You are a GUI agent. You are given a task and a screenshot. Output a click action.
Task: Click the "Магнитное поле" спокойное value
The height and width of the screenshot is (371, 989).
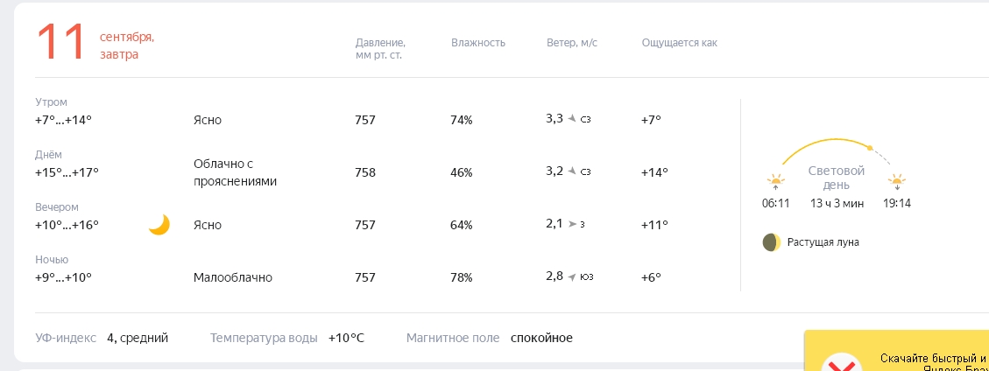(542, 339)
